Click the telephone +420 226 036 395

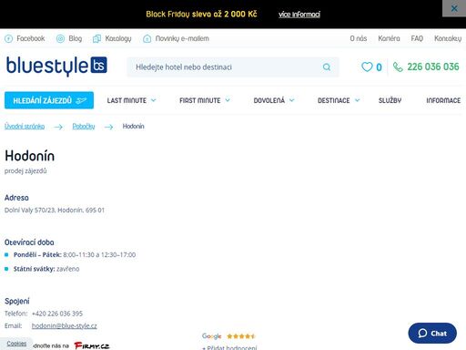(57, 314)
